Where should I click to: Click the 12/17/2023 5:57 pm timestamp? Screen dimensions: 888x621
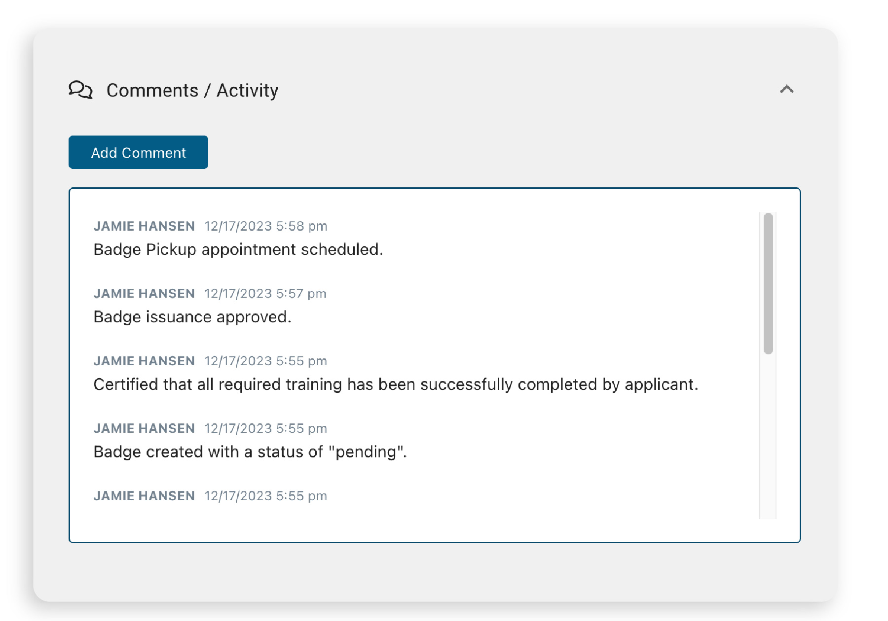(265, 294)
